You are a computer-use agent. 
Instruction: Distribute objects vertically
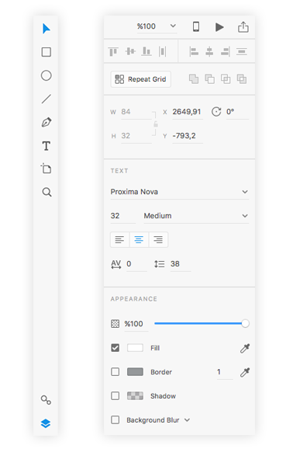[x=242, y=52]
